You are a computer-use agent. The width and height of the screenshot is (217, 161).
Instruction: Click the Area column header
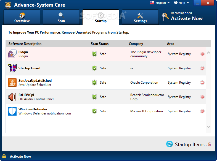point(171,44)
